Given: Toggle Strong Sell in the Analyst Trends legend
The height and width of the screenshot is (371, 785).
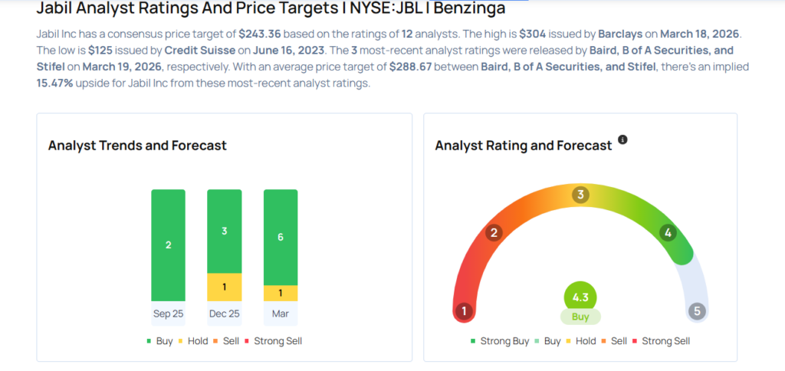Looking at the screenshot, I should [x=274, y=340].
